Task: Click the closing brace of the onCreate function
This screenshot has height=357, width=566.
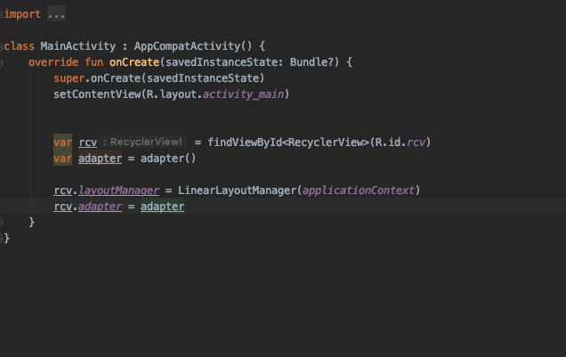Action: click(32, 222)
